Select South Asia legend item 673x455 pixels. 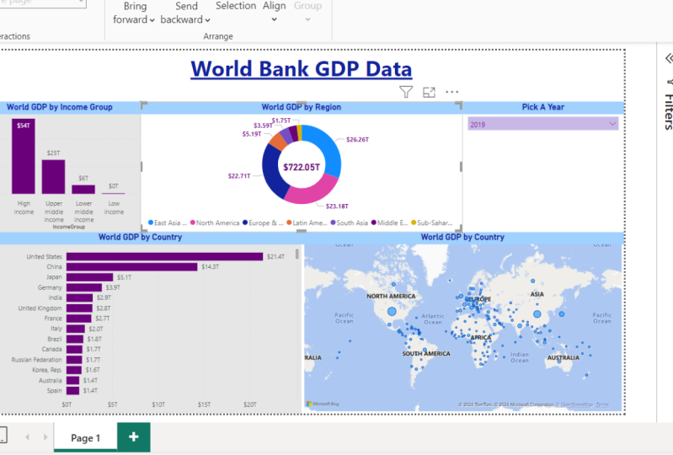click(350, 222)
